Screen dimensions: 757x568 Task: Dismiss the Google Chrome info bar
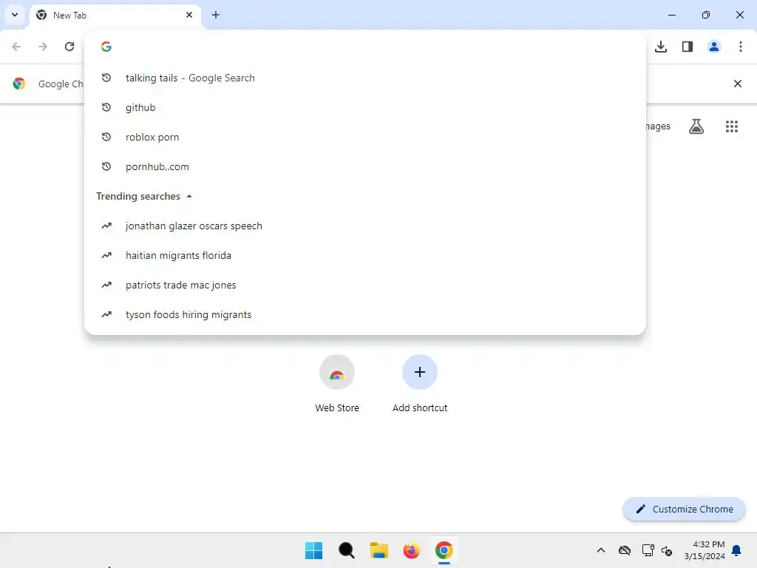[738, 84]
